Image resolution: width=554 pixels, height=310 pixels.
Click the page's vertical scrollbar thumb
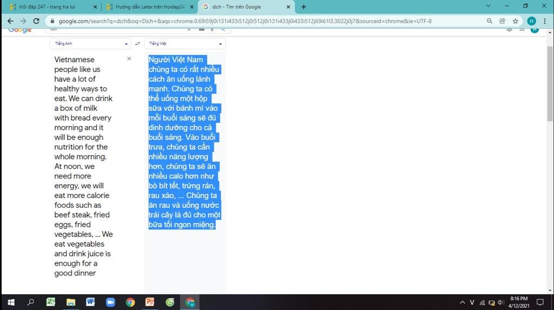click(x=550, y=83)
